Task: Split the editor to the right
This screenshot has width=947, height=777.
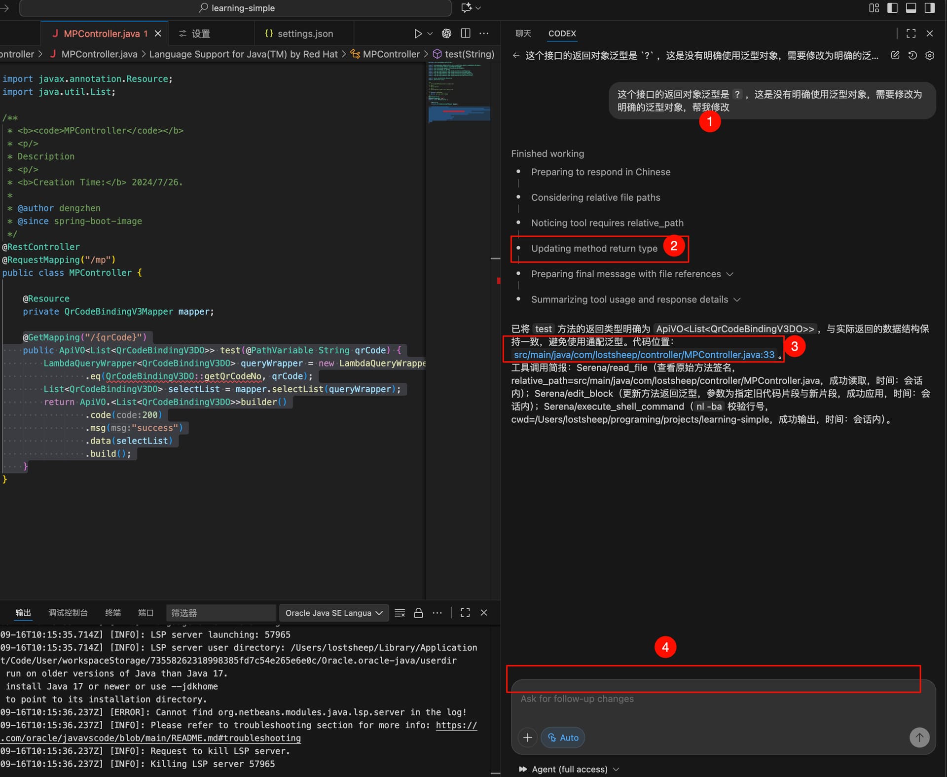Action: pos(465,33)
